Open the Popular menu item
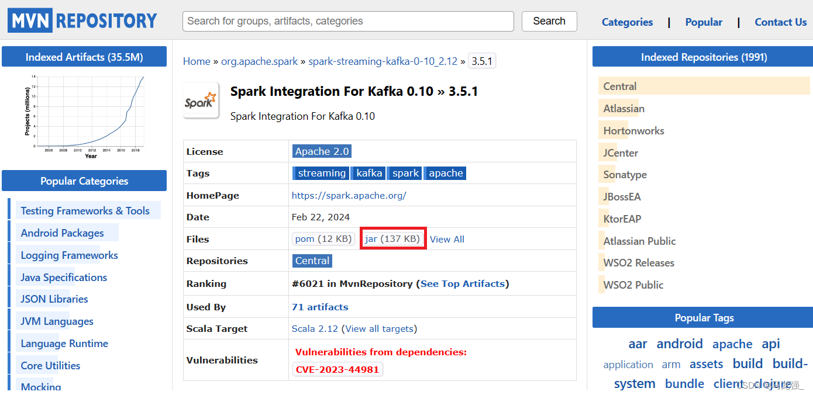 pos(704,22)
